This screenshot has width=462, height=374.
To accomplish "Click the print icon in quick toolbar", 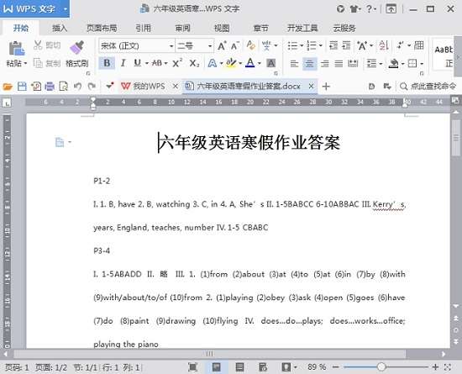I will tap(50, 87).
